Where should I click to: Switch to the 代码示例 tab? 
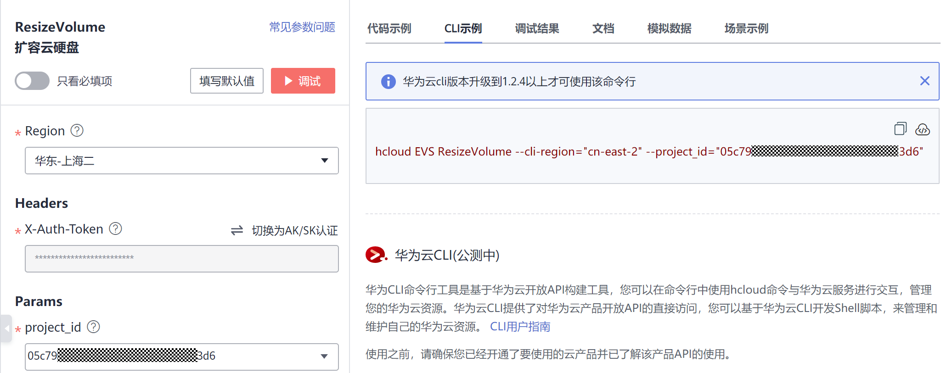click(x=389, y=28)
